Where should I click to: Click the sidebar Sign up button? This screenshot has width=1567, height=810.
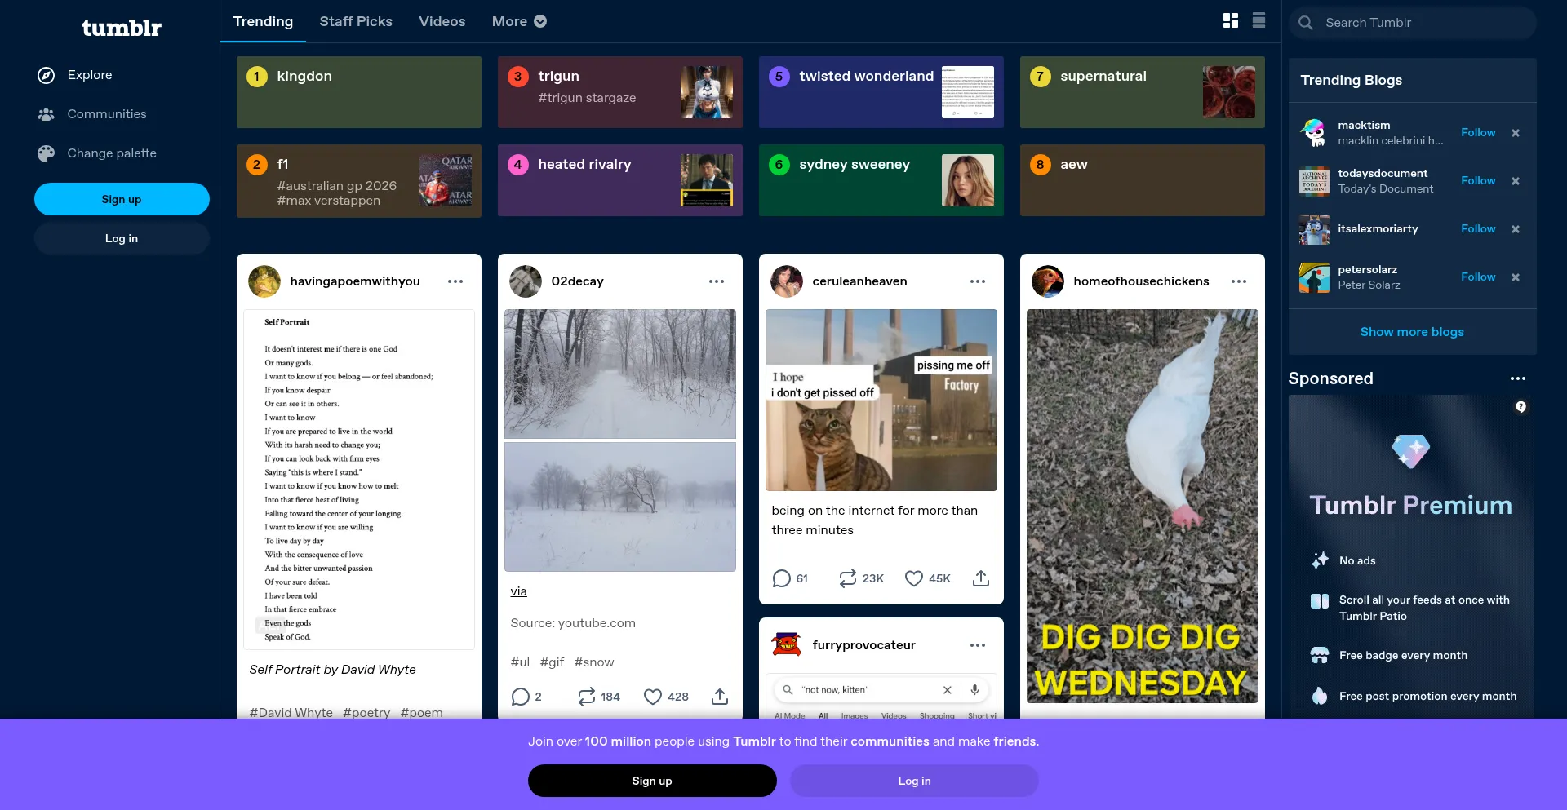click(x=122, y=199)
